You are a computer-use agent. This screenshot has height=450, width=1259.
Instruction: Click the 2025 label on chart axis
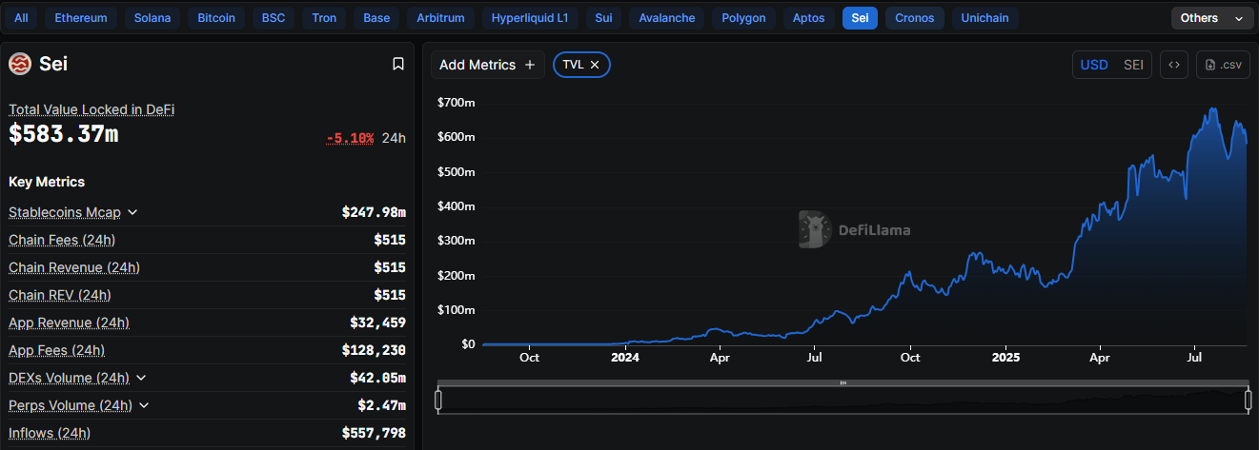click(x=1005, y=358)
